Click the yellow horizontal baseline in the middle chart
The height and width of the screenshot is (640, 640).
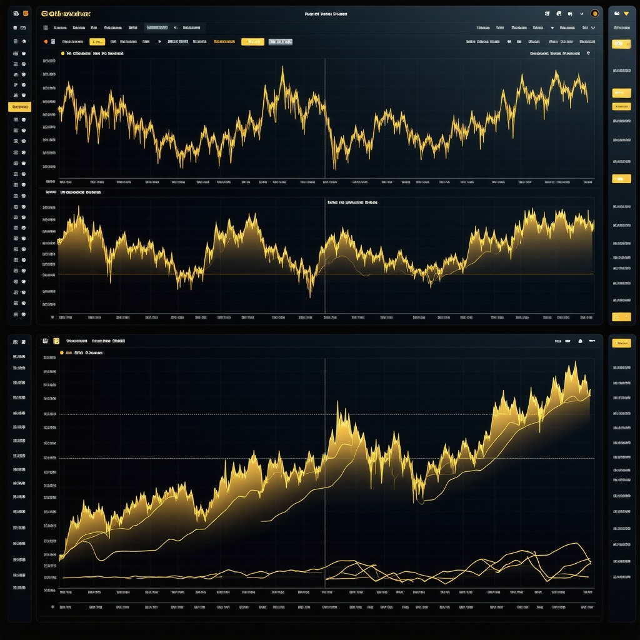click(x=326, y=274)
